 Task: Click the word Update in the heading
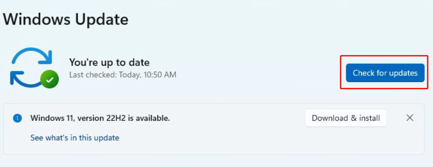(x=102, y=20)
